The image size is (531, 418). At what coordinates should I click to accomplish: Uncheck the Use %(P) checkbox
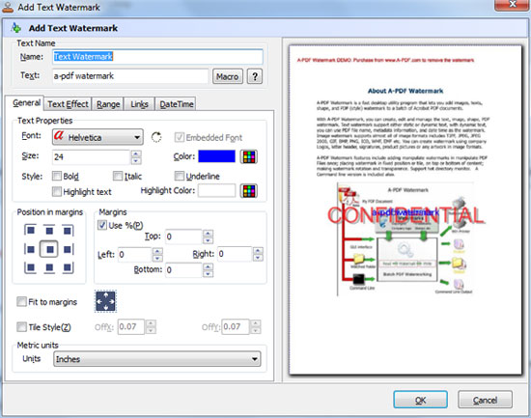[102, 225]
